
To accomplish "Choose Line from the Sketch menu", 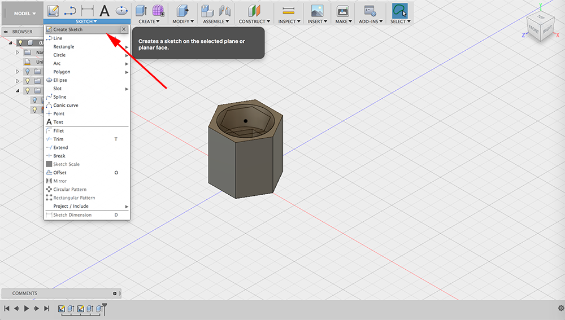I will 87,38.
